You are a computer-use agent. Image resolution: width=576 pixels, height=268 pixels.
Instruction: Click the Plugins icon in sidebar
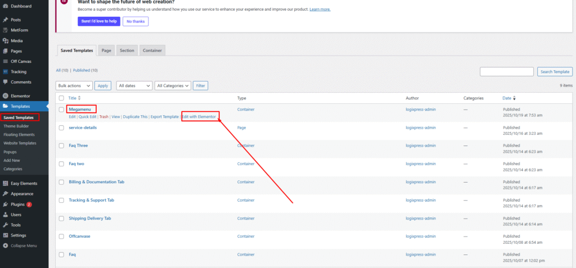coord(5,205)
